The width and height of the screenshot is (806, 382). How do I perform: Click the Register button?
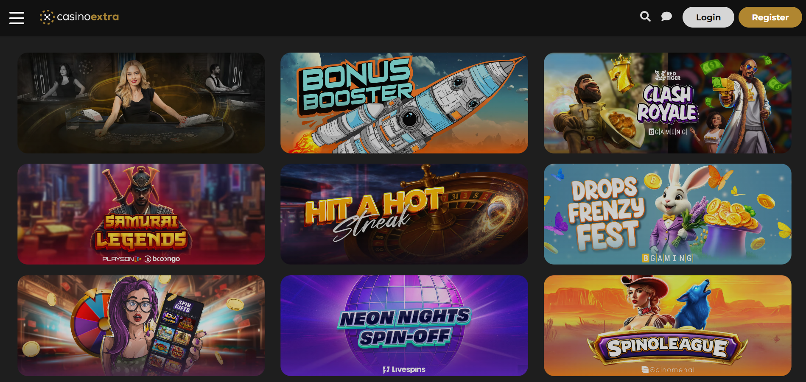770,17
